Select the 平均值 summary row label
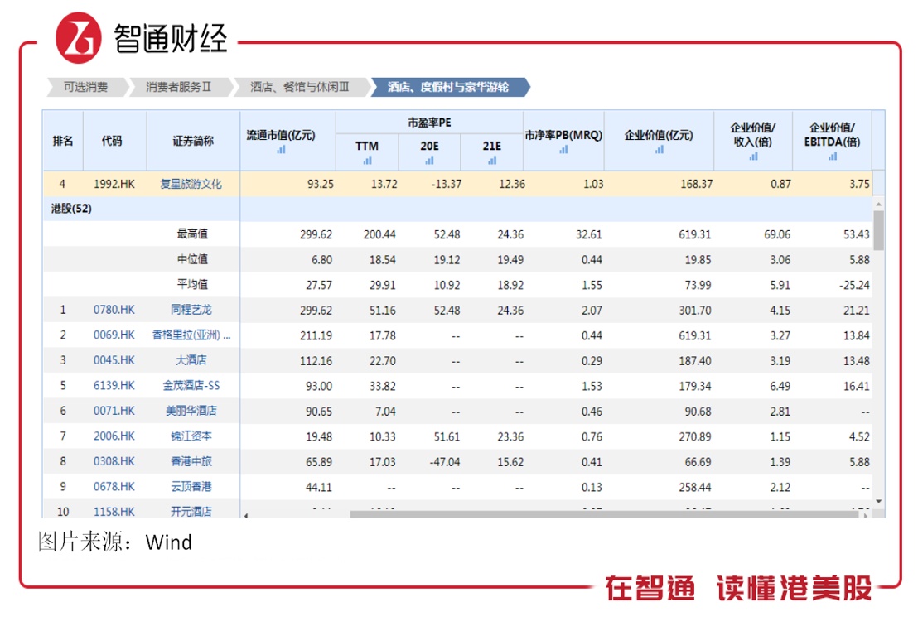 192,284
